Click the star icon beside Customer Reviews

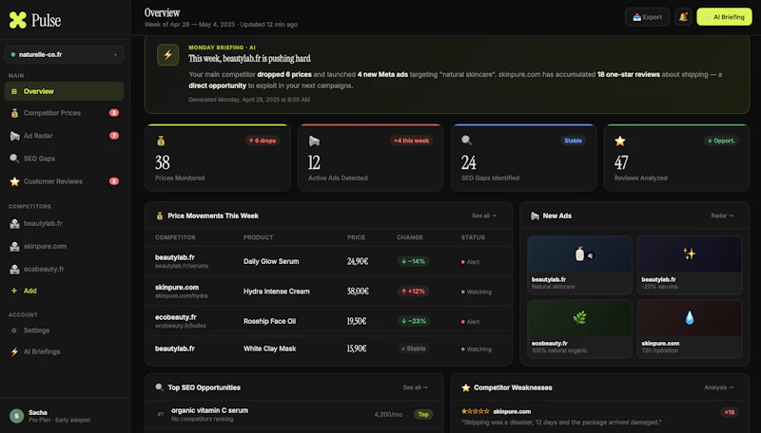pos(14,181)
